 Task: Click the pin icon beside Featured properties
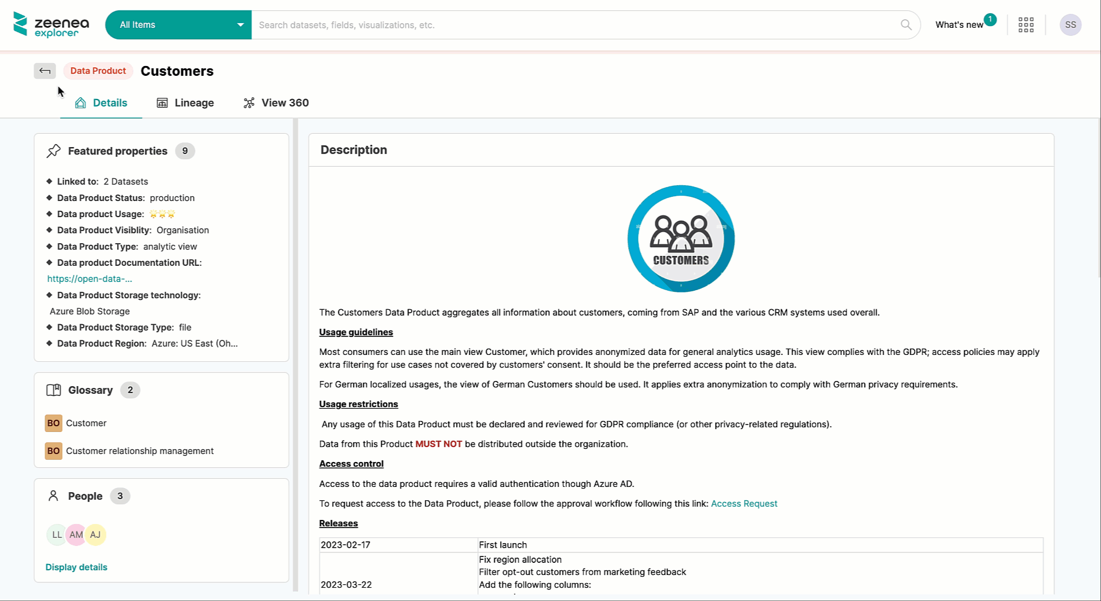[x=53, y=151]
